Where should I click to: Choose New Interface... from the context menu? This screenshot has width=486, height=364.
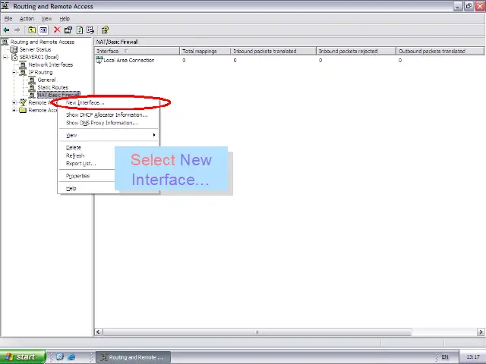(x=109, y=103)
